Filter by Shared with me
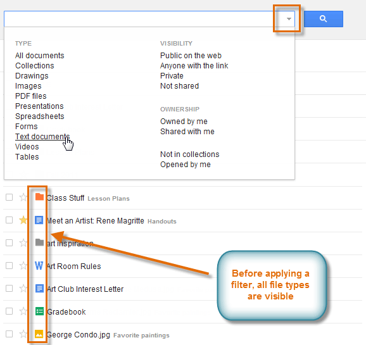 click(x=187, y=132)
